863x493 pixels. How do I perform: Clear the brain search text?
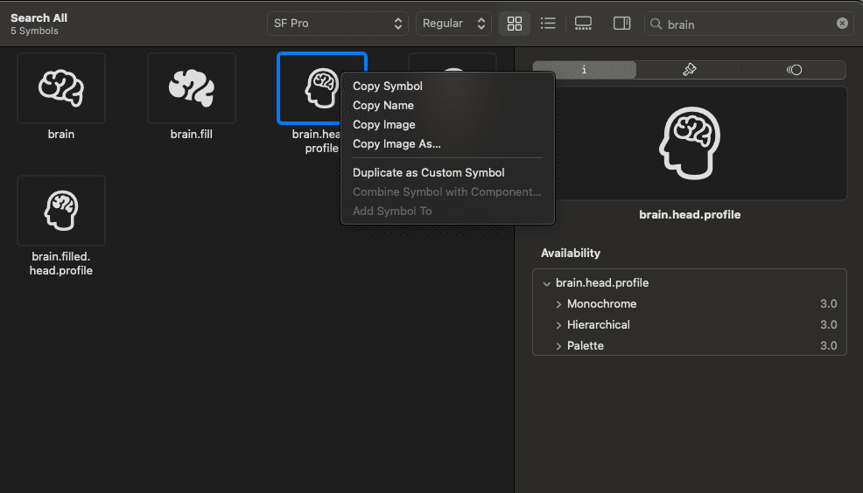841,24
